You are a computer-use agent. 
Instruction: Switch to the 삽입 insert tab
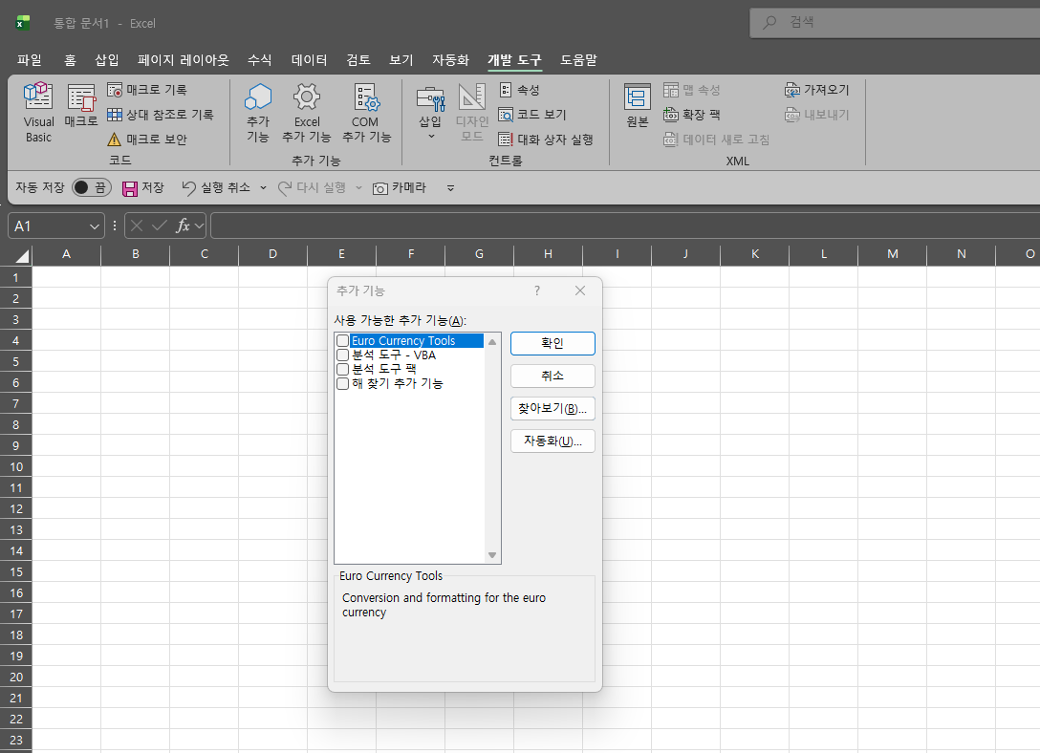(107, 60)
